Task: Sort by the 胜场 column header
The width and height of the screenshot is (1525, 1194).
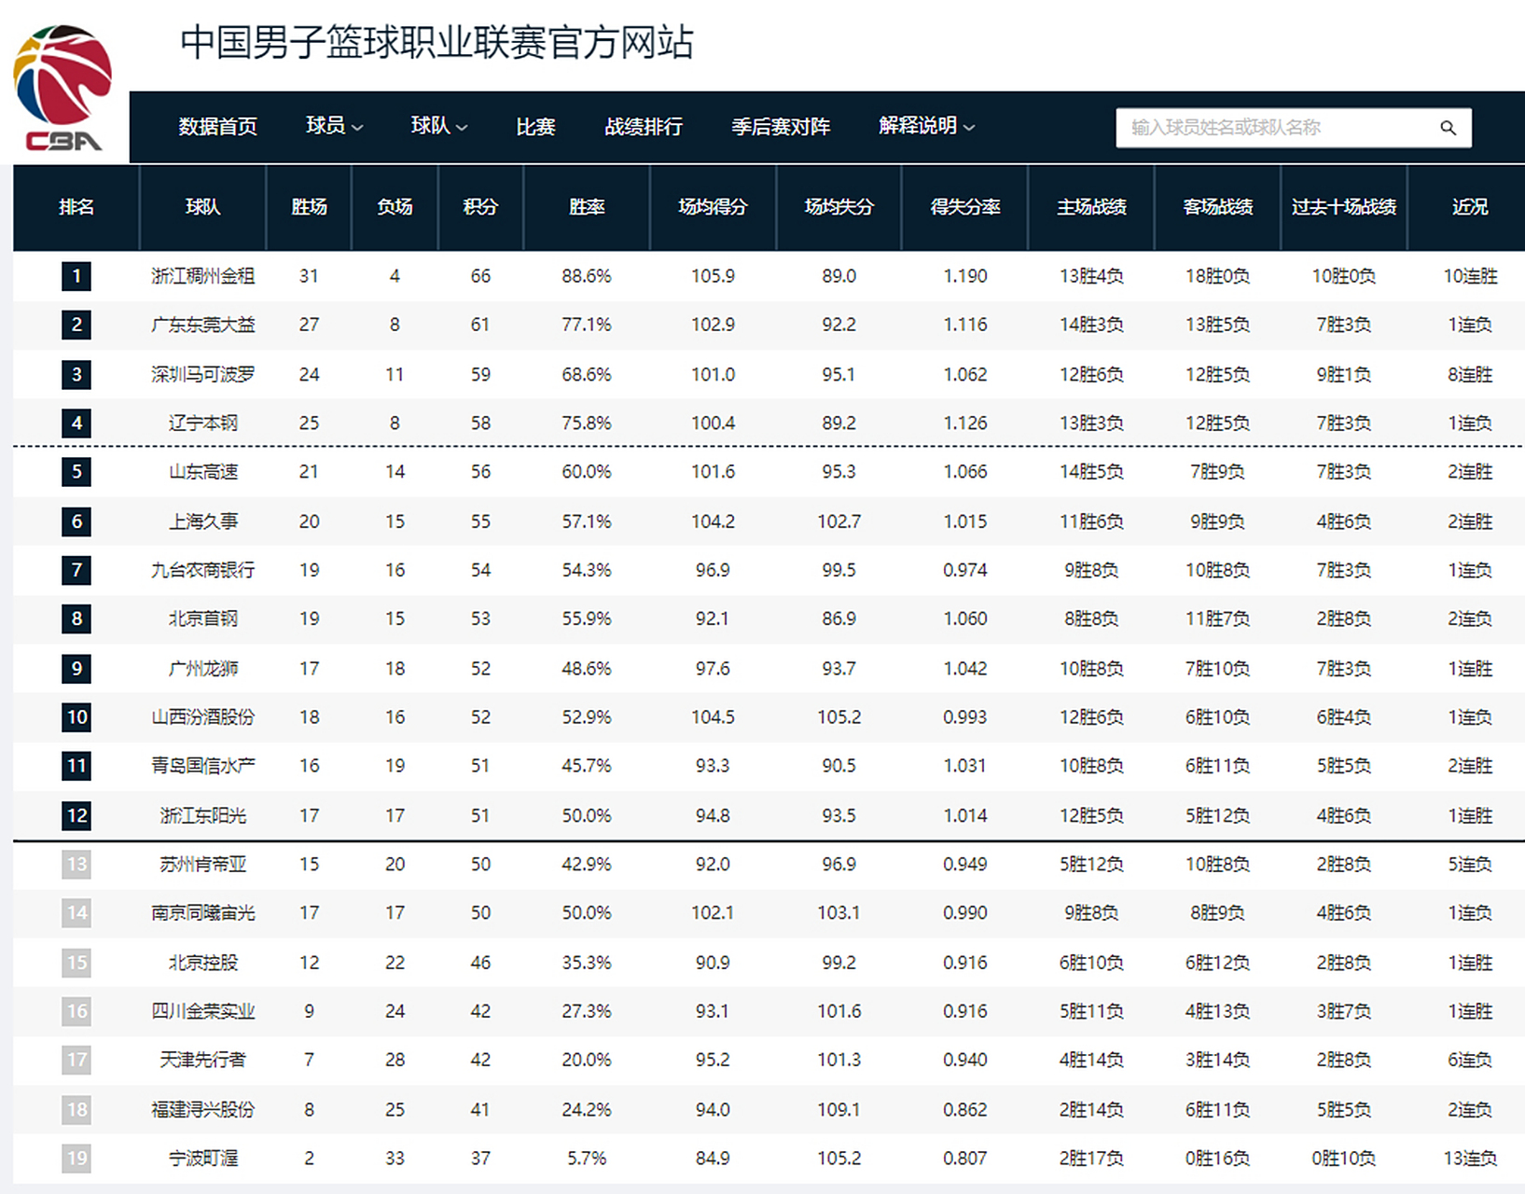Action: pyautogui.click(x=309, y=207)
